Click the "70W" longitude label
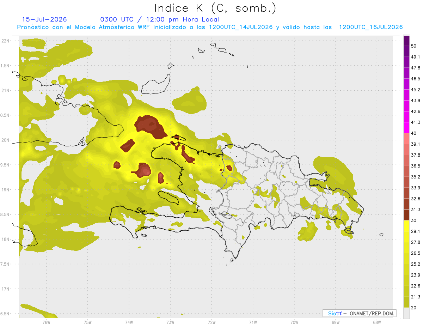The height and width of the screenshot is (327, 423). (x=294, y=322)
